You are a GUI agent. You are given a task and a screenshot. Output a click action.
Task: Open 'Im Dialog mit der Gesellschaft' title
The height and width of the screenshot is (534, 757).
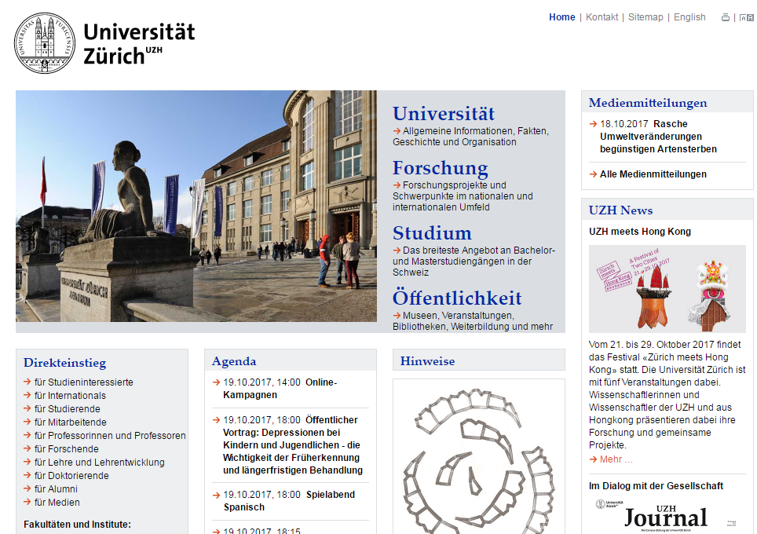[x=656, y=486]
